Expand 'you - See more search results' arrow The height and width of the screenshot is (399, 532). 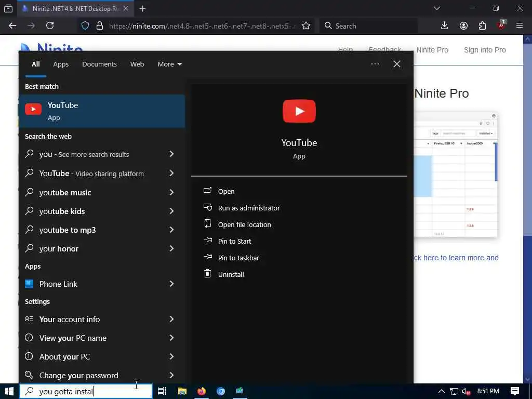pos(171,154)
